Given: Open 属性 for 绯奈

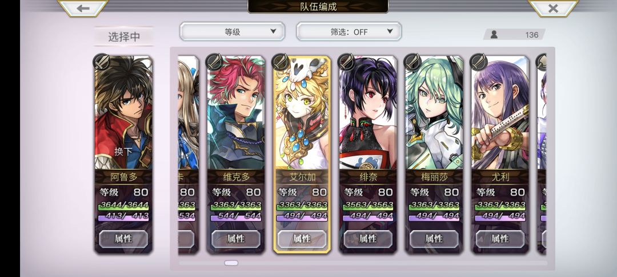Looking at the screenshot, I should (x=368, y=239).
